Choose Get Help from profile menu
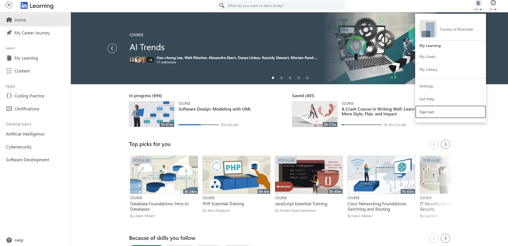The height and width of the screenshot is (246, 508). click(427, 99)
